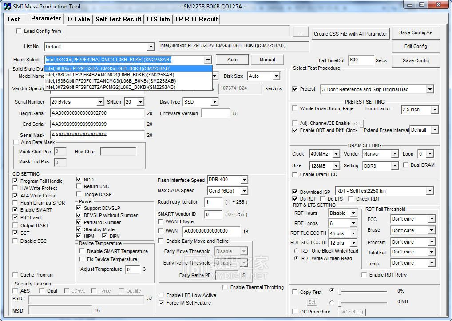The width and height of the screenshot is (452, 321).
Task: Toggle ATA Write Cache checkbox
Action: (15, 196)
